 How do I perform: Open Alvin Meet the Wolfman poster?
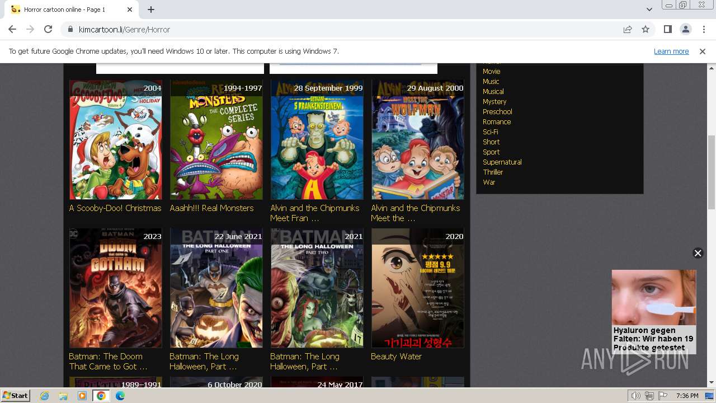[418, 139]
